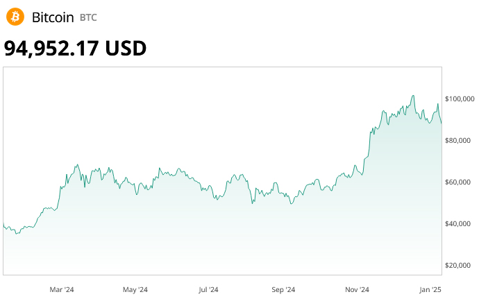This screenshot has width=479, height=299.
Task: Select the Mar '24 date axis label
Action: pyautogui.click(x=62, y=289)
